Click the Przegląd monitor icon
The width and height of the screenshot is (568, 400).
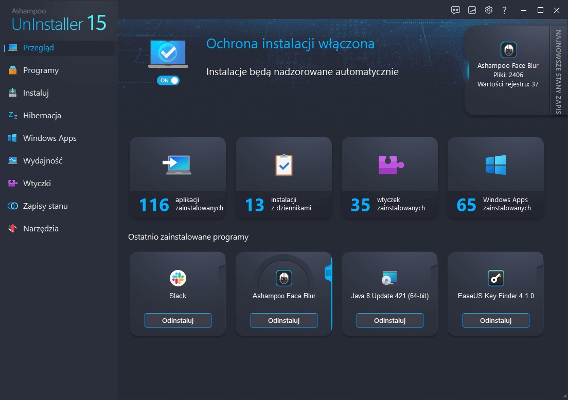pyautogui.click(x=13, y=48)
